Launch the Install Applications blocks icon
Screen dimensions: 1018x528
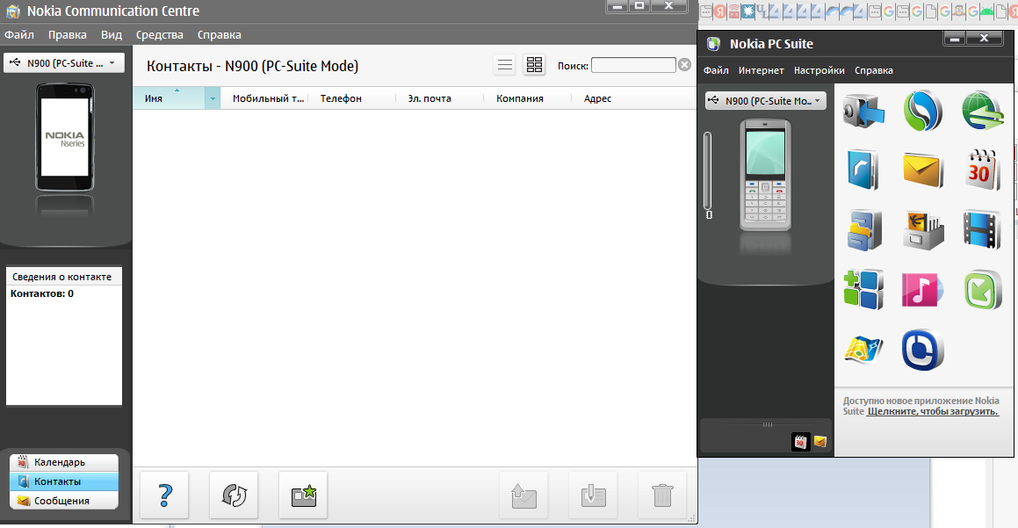pos(863,290)
